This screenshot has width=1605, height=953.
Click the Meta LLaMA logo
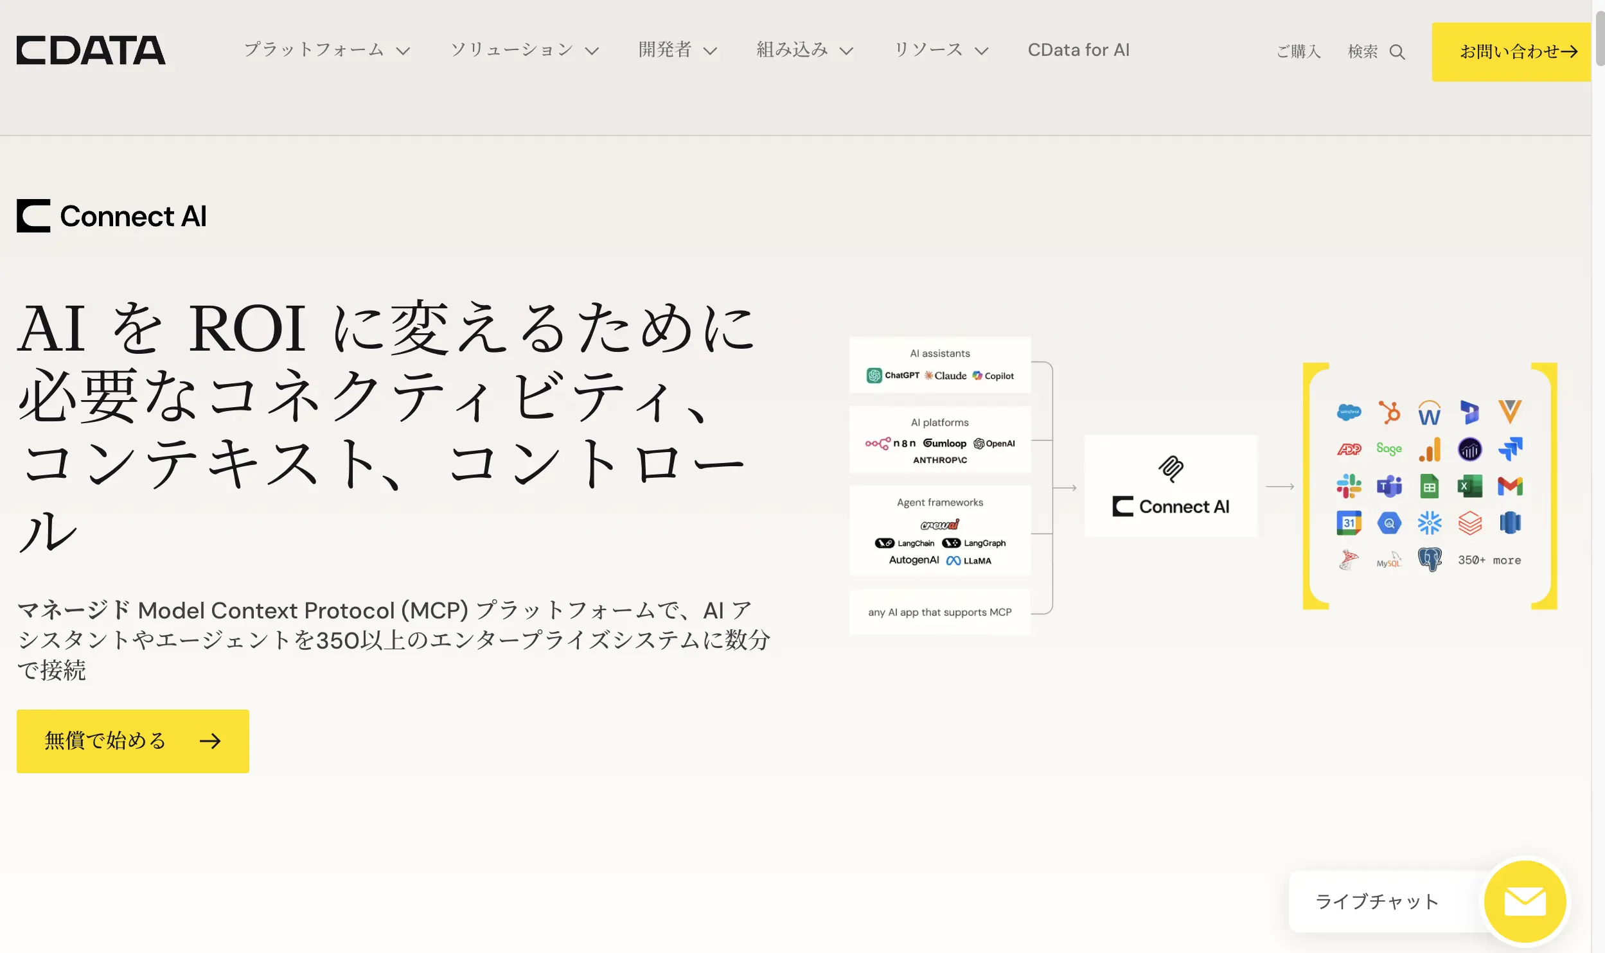coord(969,561)
